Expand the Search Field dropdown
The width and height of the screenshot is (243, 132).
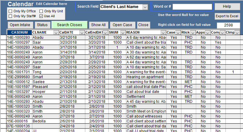[x=145, y=7]
